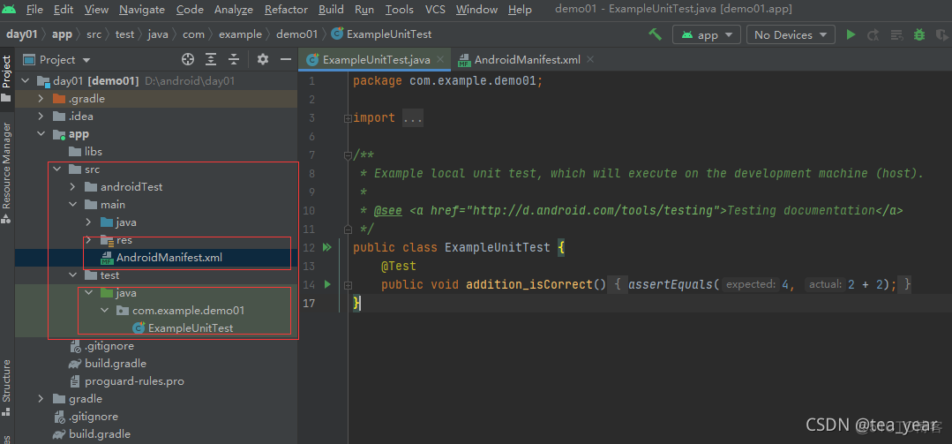The image size is (952, 444).
Task: Click the profiler icon next to debug
Action: [x=941, y=34]
